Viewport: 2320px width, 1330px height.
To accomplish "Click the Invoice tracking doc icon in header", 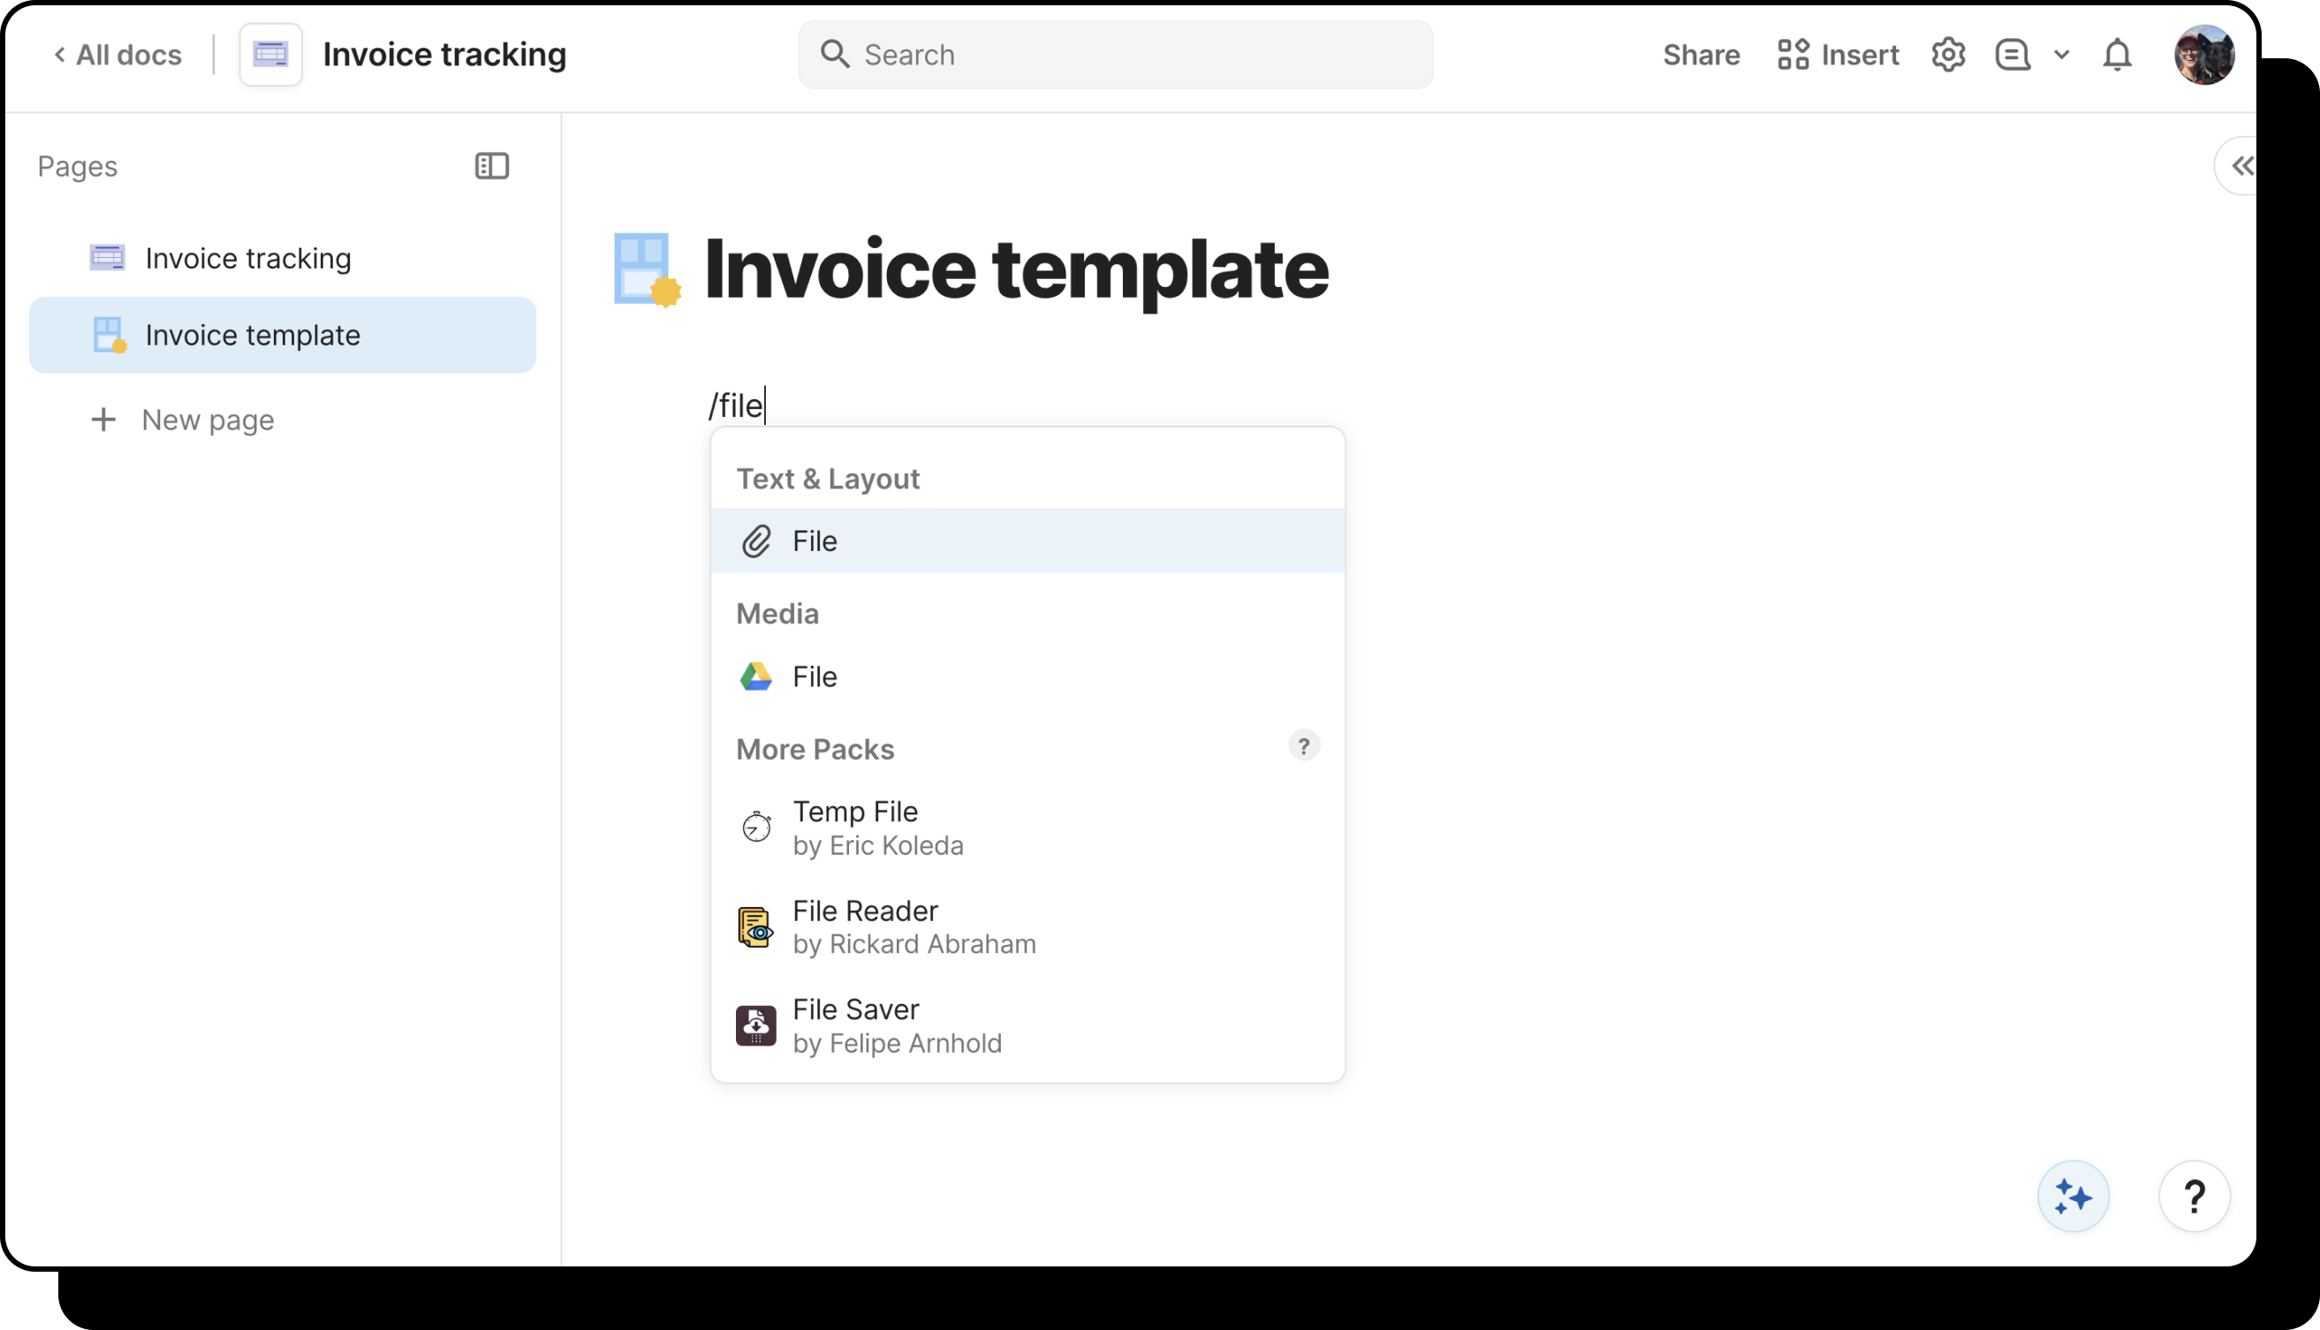I will tap(270, 55).
